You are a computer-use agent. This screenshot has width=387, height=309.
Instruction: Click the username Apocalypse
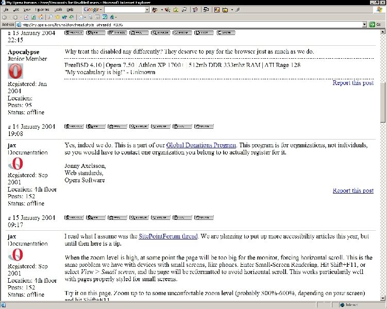coord(24,52)
